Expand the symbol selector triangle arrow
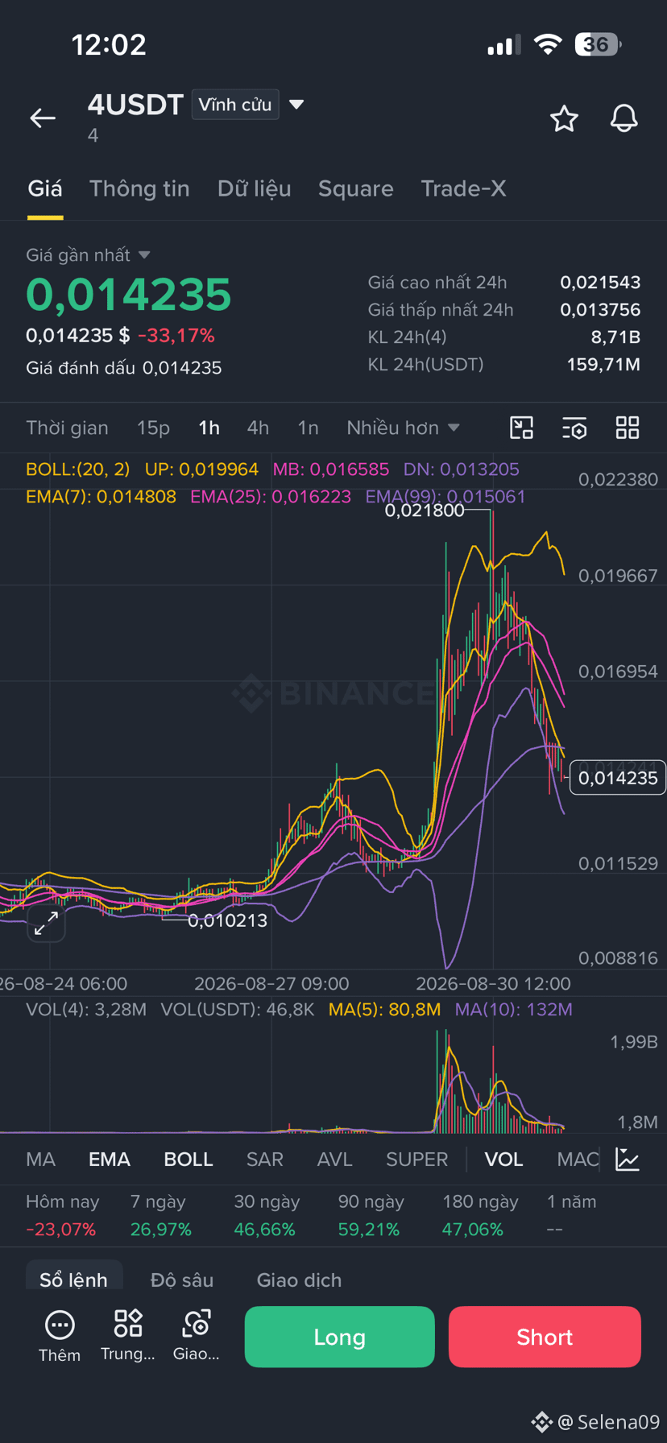The image size is (667, 1443). pos(296,105)
